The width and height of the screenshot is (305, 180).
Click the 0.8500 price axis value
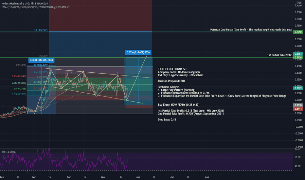[x=298, y=12]
